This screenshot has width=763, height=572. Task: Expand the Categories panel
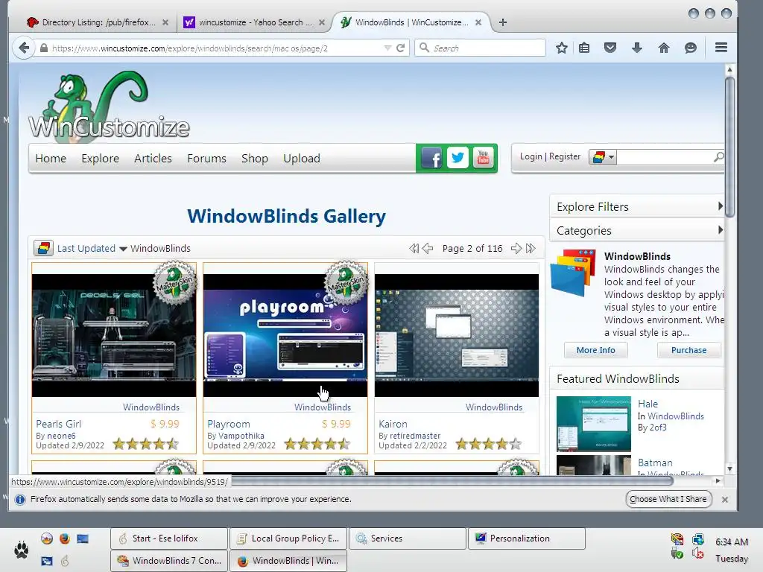637,230
